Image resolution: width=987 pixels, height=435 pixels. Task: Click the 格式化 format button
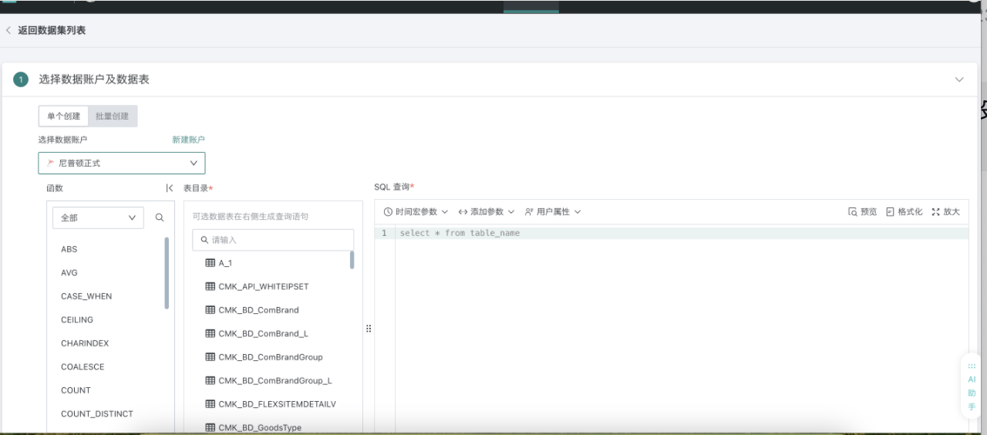(x=904, y=211)
